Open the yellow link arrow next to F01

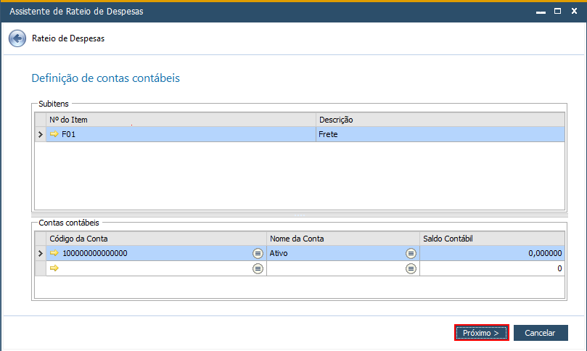point(54,134)
